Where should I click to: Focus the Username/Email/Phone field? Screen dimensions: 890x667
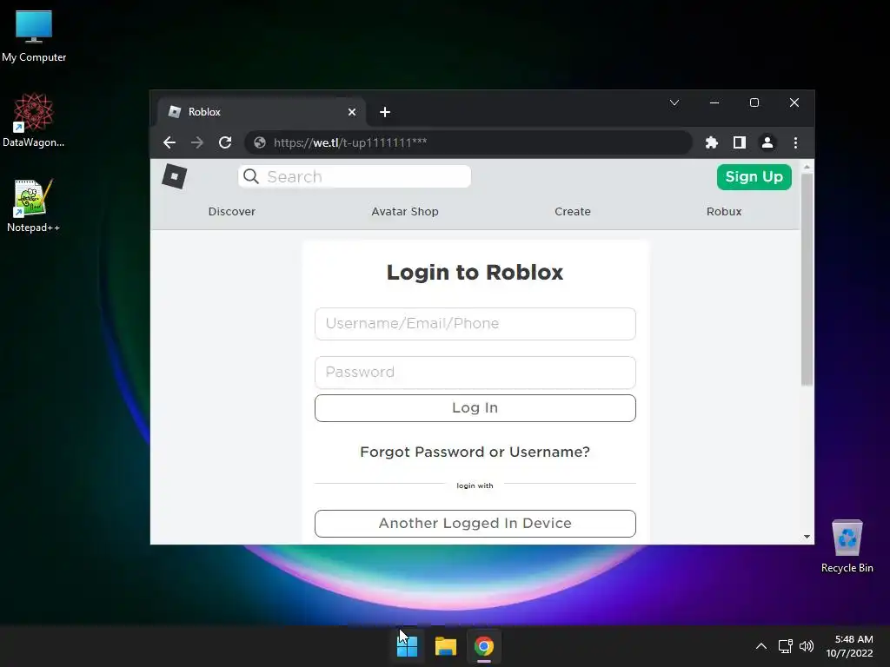coord(475,324)
